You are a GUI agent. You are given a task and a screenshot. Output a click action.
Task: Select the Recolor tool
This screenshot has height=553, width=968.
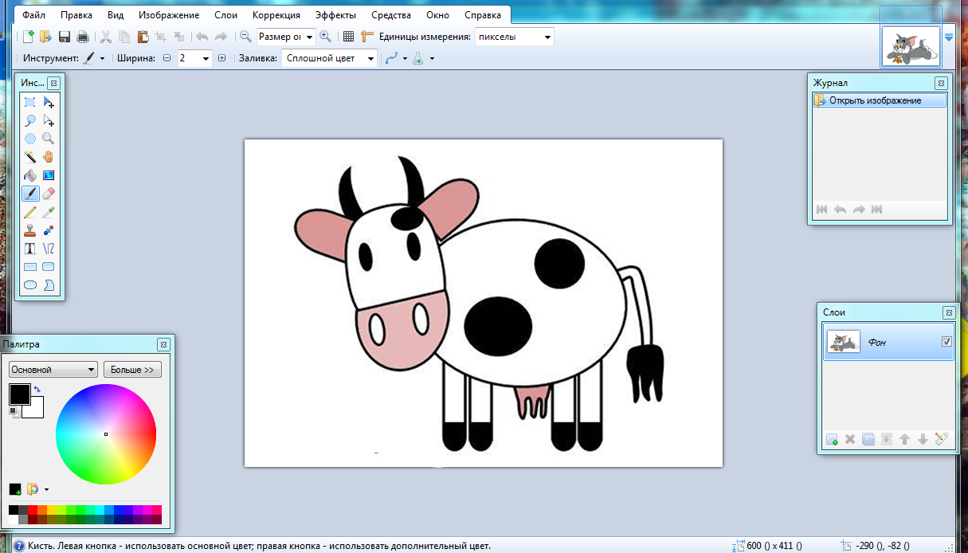pyautogui.click(x=49, y=230)
